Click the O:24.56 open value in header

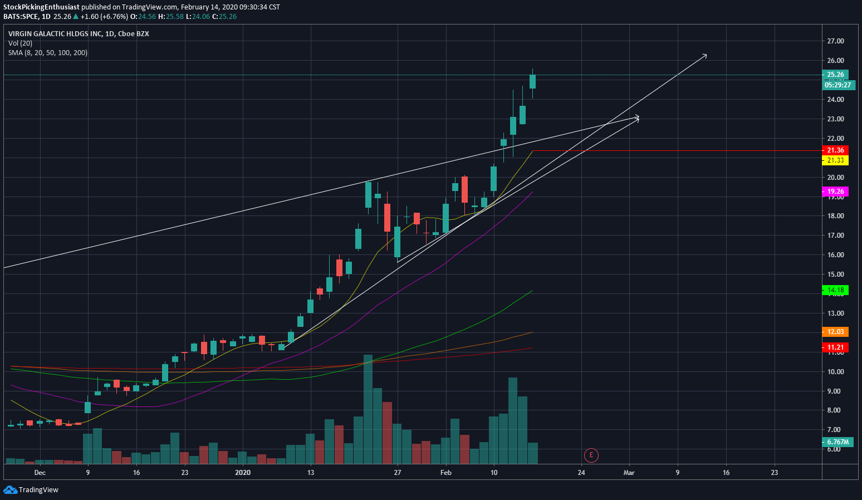click(x=144, y=17)
